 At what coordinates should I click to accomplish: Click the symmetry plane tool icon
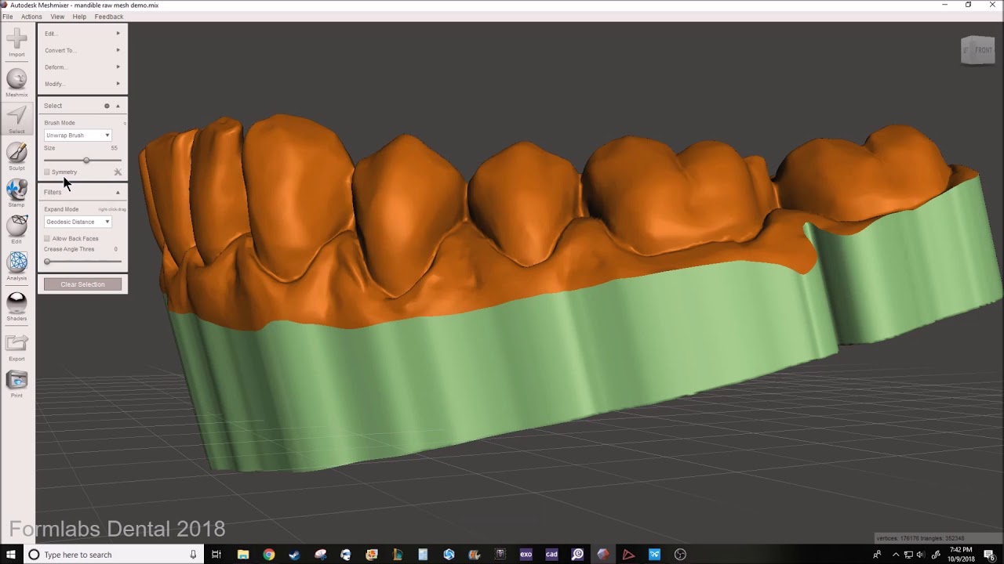(118, 172)
